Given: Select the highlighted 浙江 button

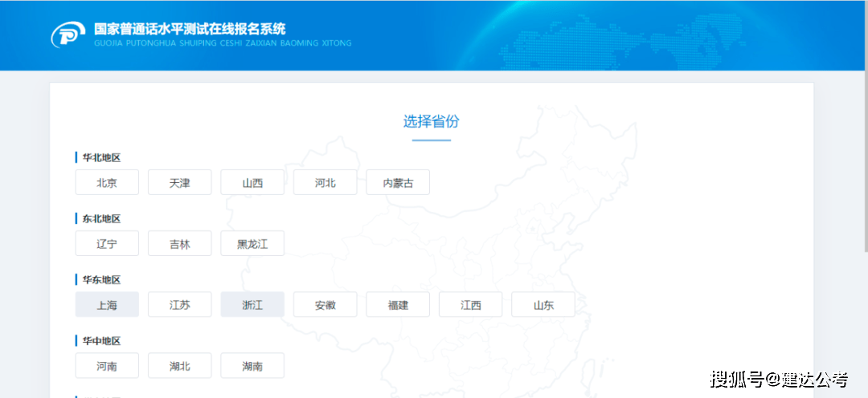Looking at the screenshot, I should pos(252,304).
